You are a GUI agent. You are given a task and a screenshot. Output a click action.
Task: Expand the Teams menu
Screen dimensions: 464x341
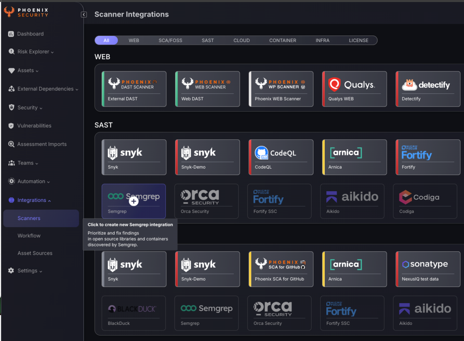[37, 163]
